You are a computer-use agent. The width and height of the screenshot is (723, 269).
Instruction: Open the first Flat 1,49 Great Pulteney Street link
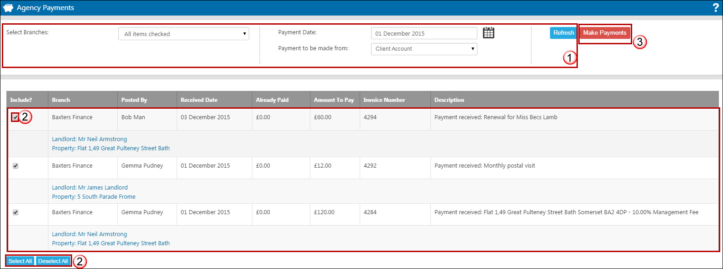pos(111,148)
